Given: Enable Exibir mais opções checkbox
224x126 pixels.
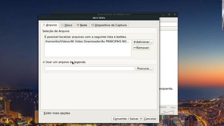Looking at the screenshot, I should point(42,113).
